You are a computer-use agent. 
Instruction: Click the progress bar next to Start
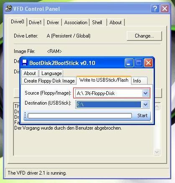point(80,115)
